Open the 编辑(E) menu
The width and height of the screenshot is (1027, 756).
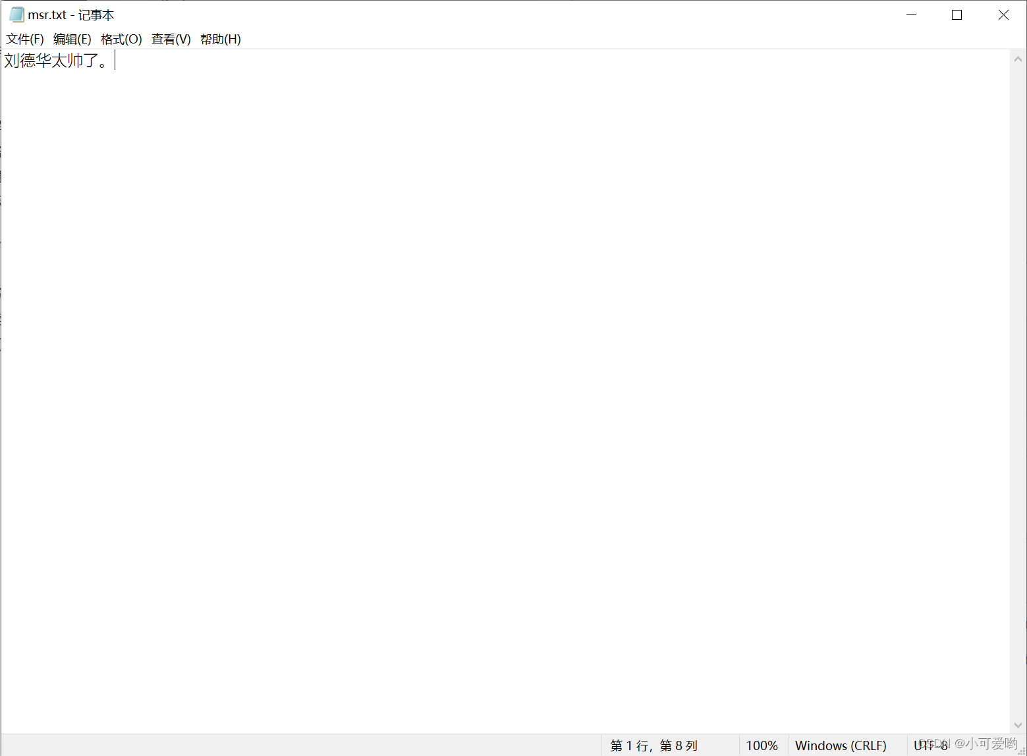point(72,40)
